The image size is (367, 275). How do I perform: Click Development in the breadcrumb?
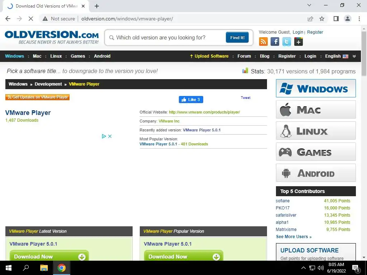(48, 84)
